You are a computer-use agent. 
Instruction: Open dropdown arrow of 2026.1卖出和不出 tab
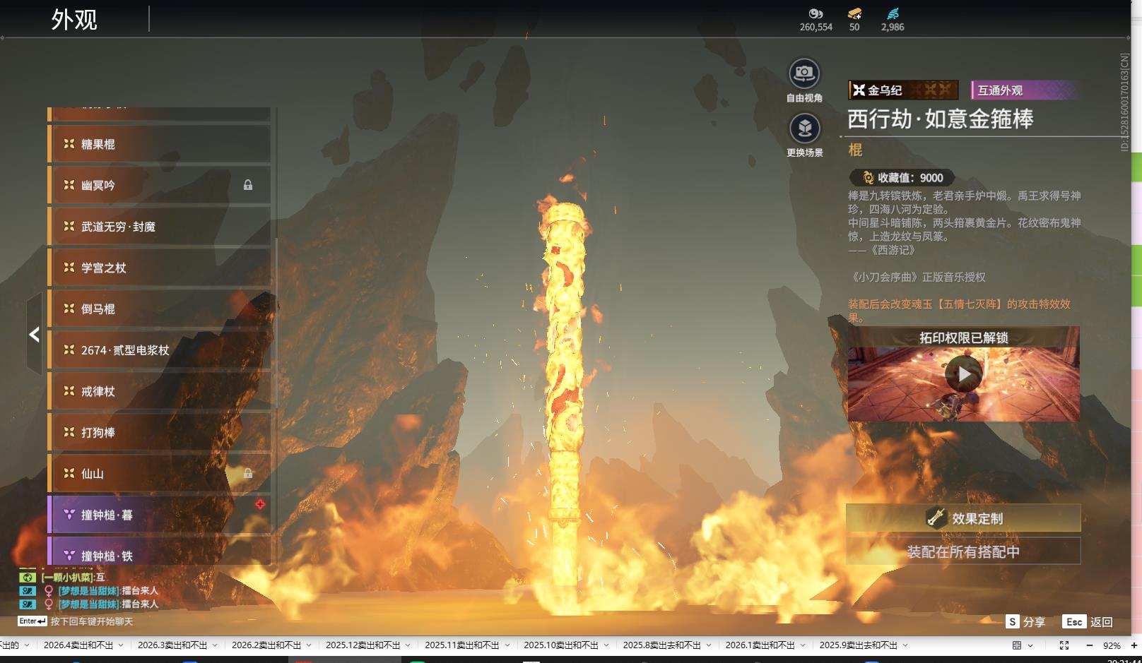[803, 645]
